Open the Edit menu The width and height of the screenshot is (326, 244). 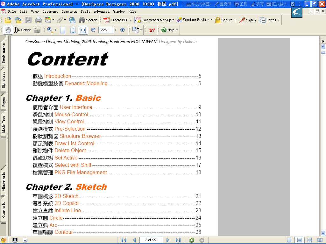click(x=23, y=12)
